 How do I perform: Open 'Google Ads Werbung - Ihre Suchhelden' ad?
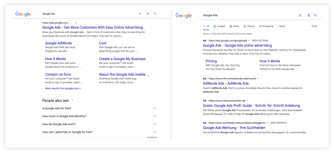pos(234,128)
